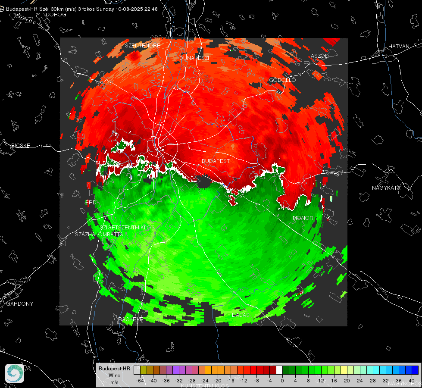This screenshot has height=388, width=422.
Task: Click the GÁRDONY town label
Action: (x=20, y=304)
